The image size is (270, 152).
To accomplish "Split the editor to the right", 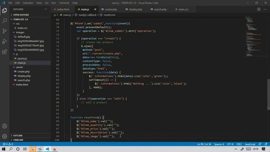I will 259,9.
